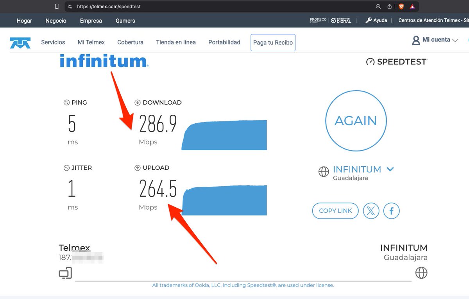Click the 286.9 download value
This screenshot has height=299, width=469.
click(158, 124)
